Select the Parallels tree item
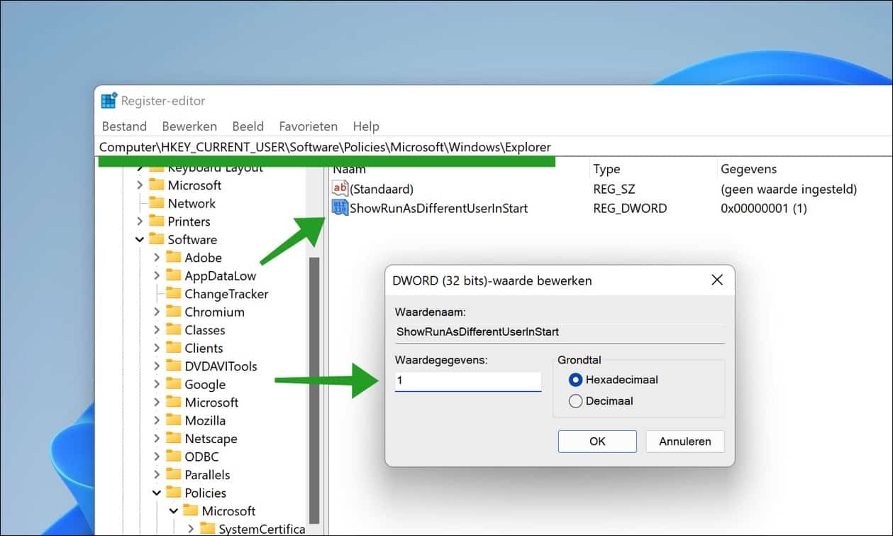Screen dimensions: 893x536 tap(207, 474)
